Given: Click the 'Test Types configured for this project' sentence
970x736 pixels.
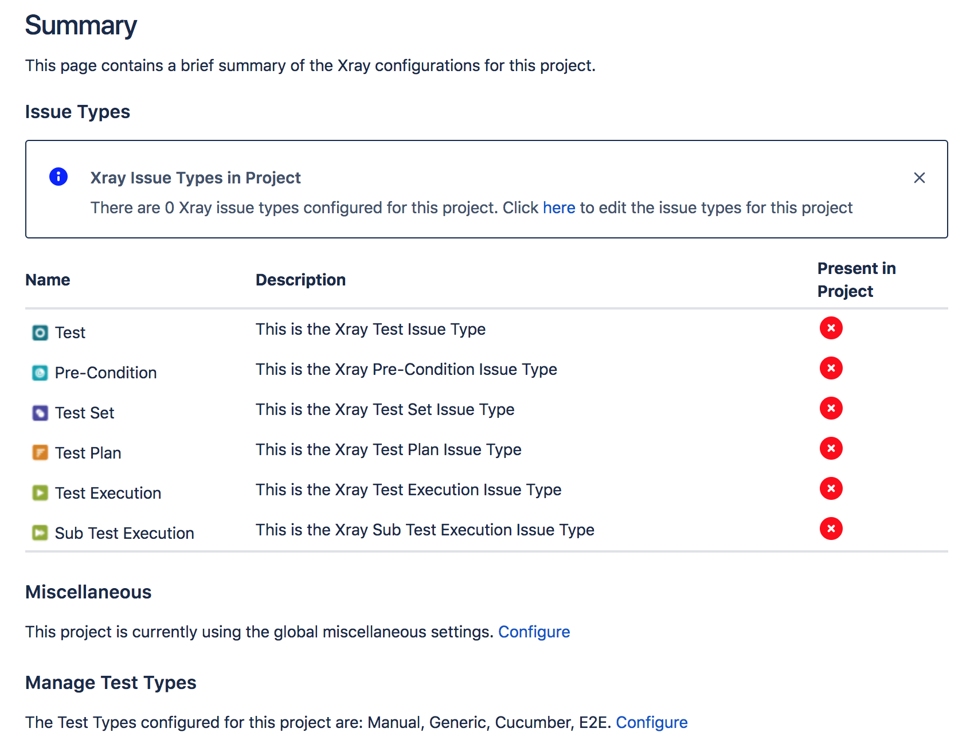Looking at the screenshot, I should (x=318, y=722).
